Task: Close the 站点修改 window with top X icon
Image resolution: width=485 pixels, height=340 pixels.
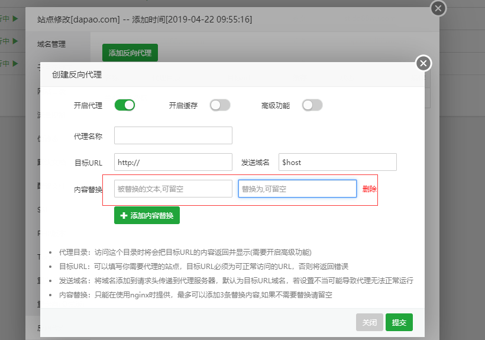Action: pos(438,8)
